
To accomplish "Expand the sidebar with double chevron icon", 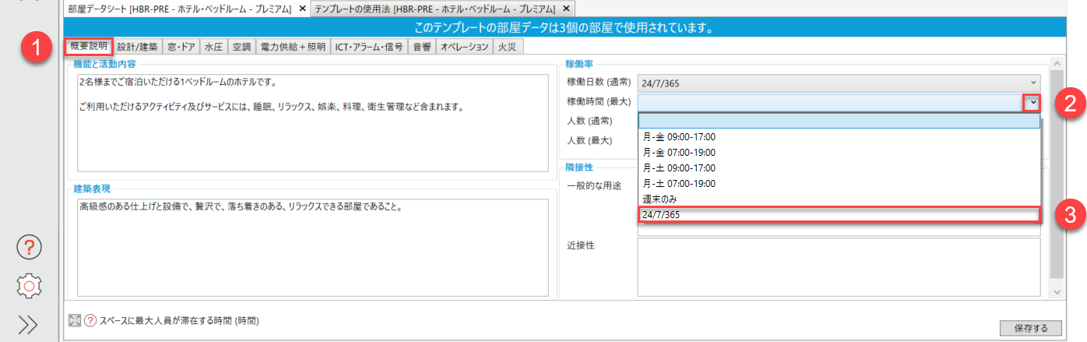I will [x=29, y=325].
